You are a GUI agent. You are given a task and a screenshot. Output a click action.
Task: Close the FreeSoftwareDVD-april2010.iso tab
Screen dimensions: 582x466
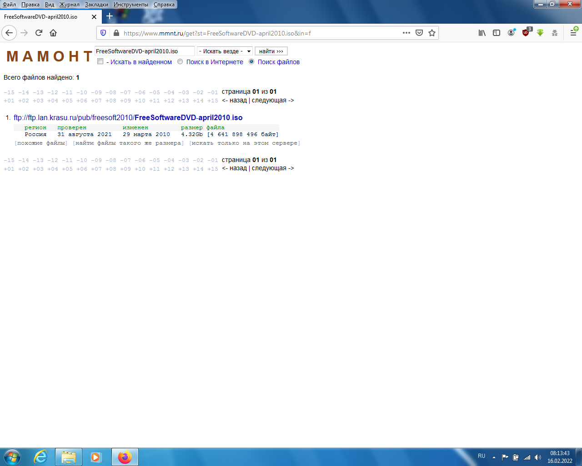(94, 17)
